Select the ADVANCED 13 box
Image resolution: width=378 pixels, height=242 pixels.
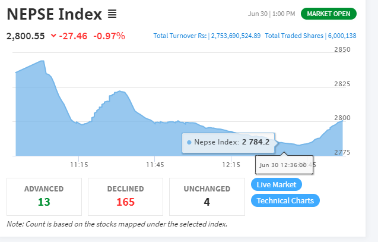pos(44,197)
